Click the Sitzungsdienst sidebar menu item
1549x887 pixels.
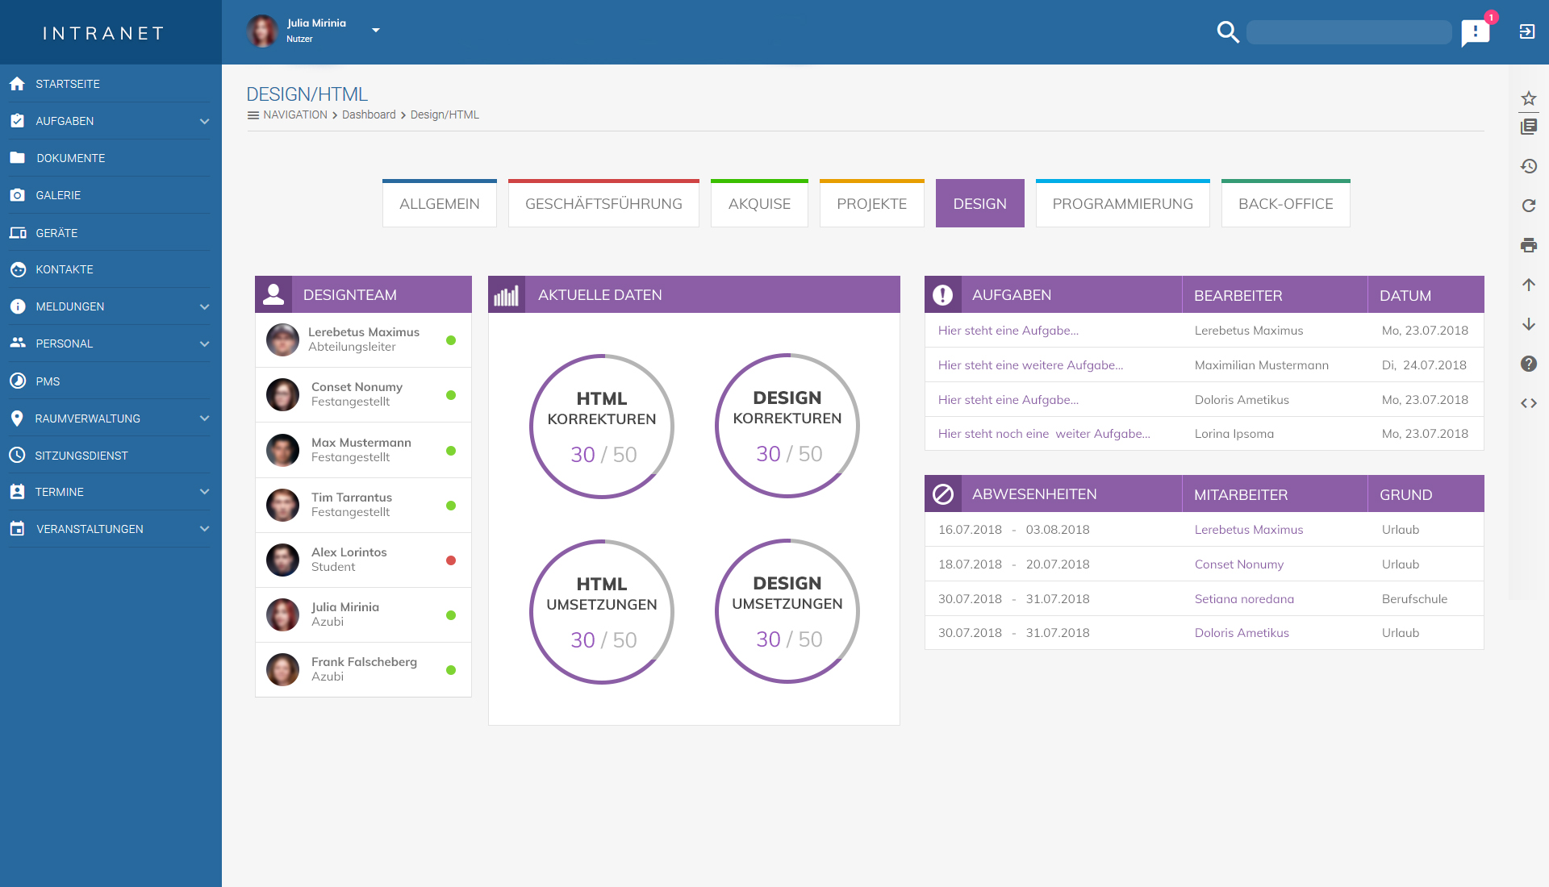click(x=109, y=456)
